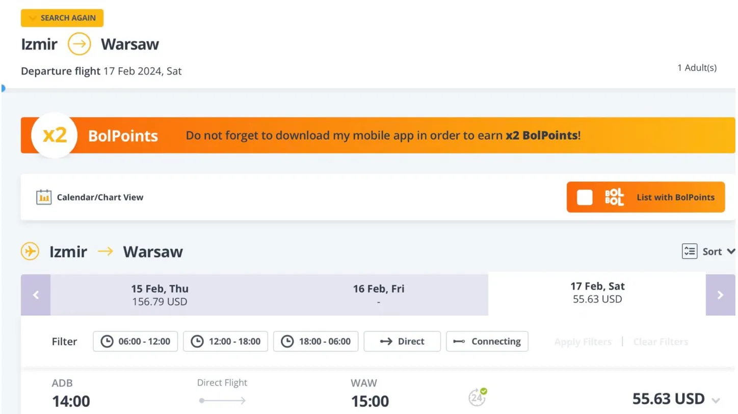This screenshot has height=414, width=738.
Task: Select the 16 Feb, Fri date tab
Action: pos(378,295)
